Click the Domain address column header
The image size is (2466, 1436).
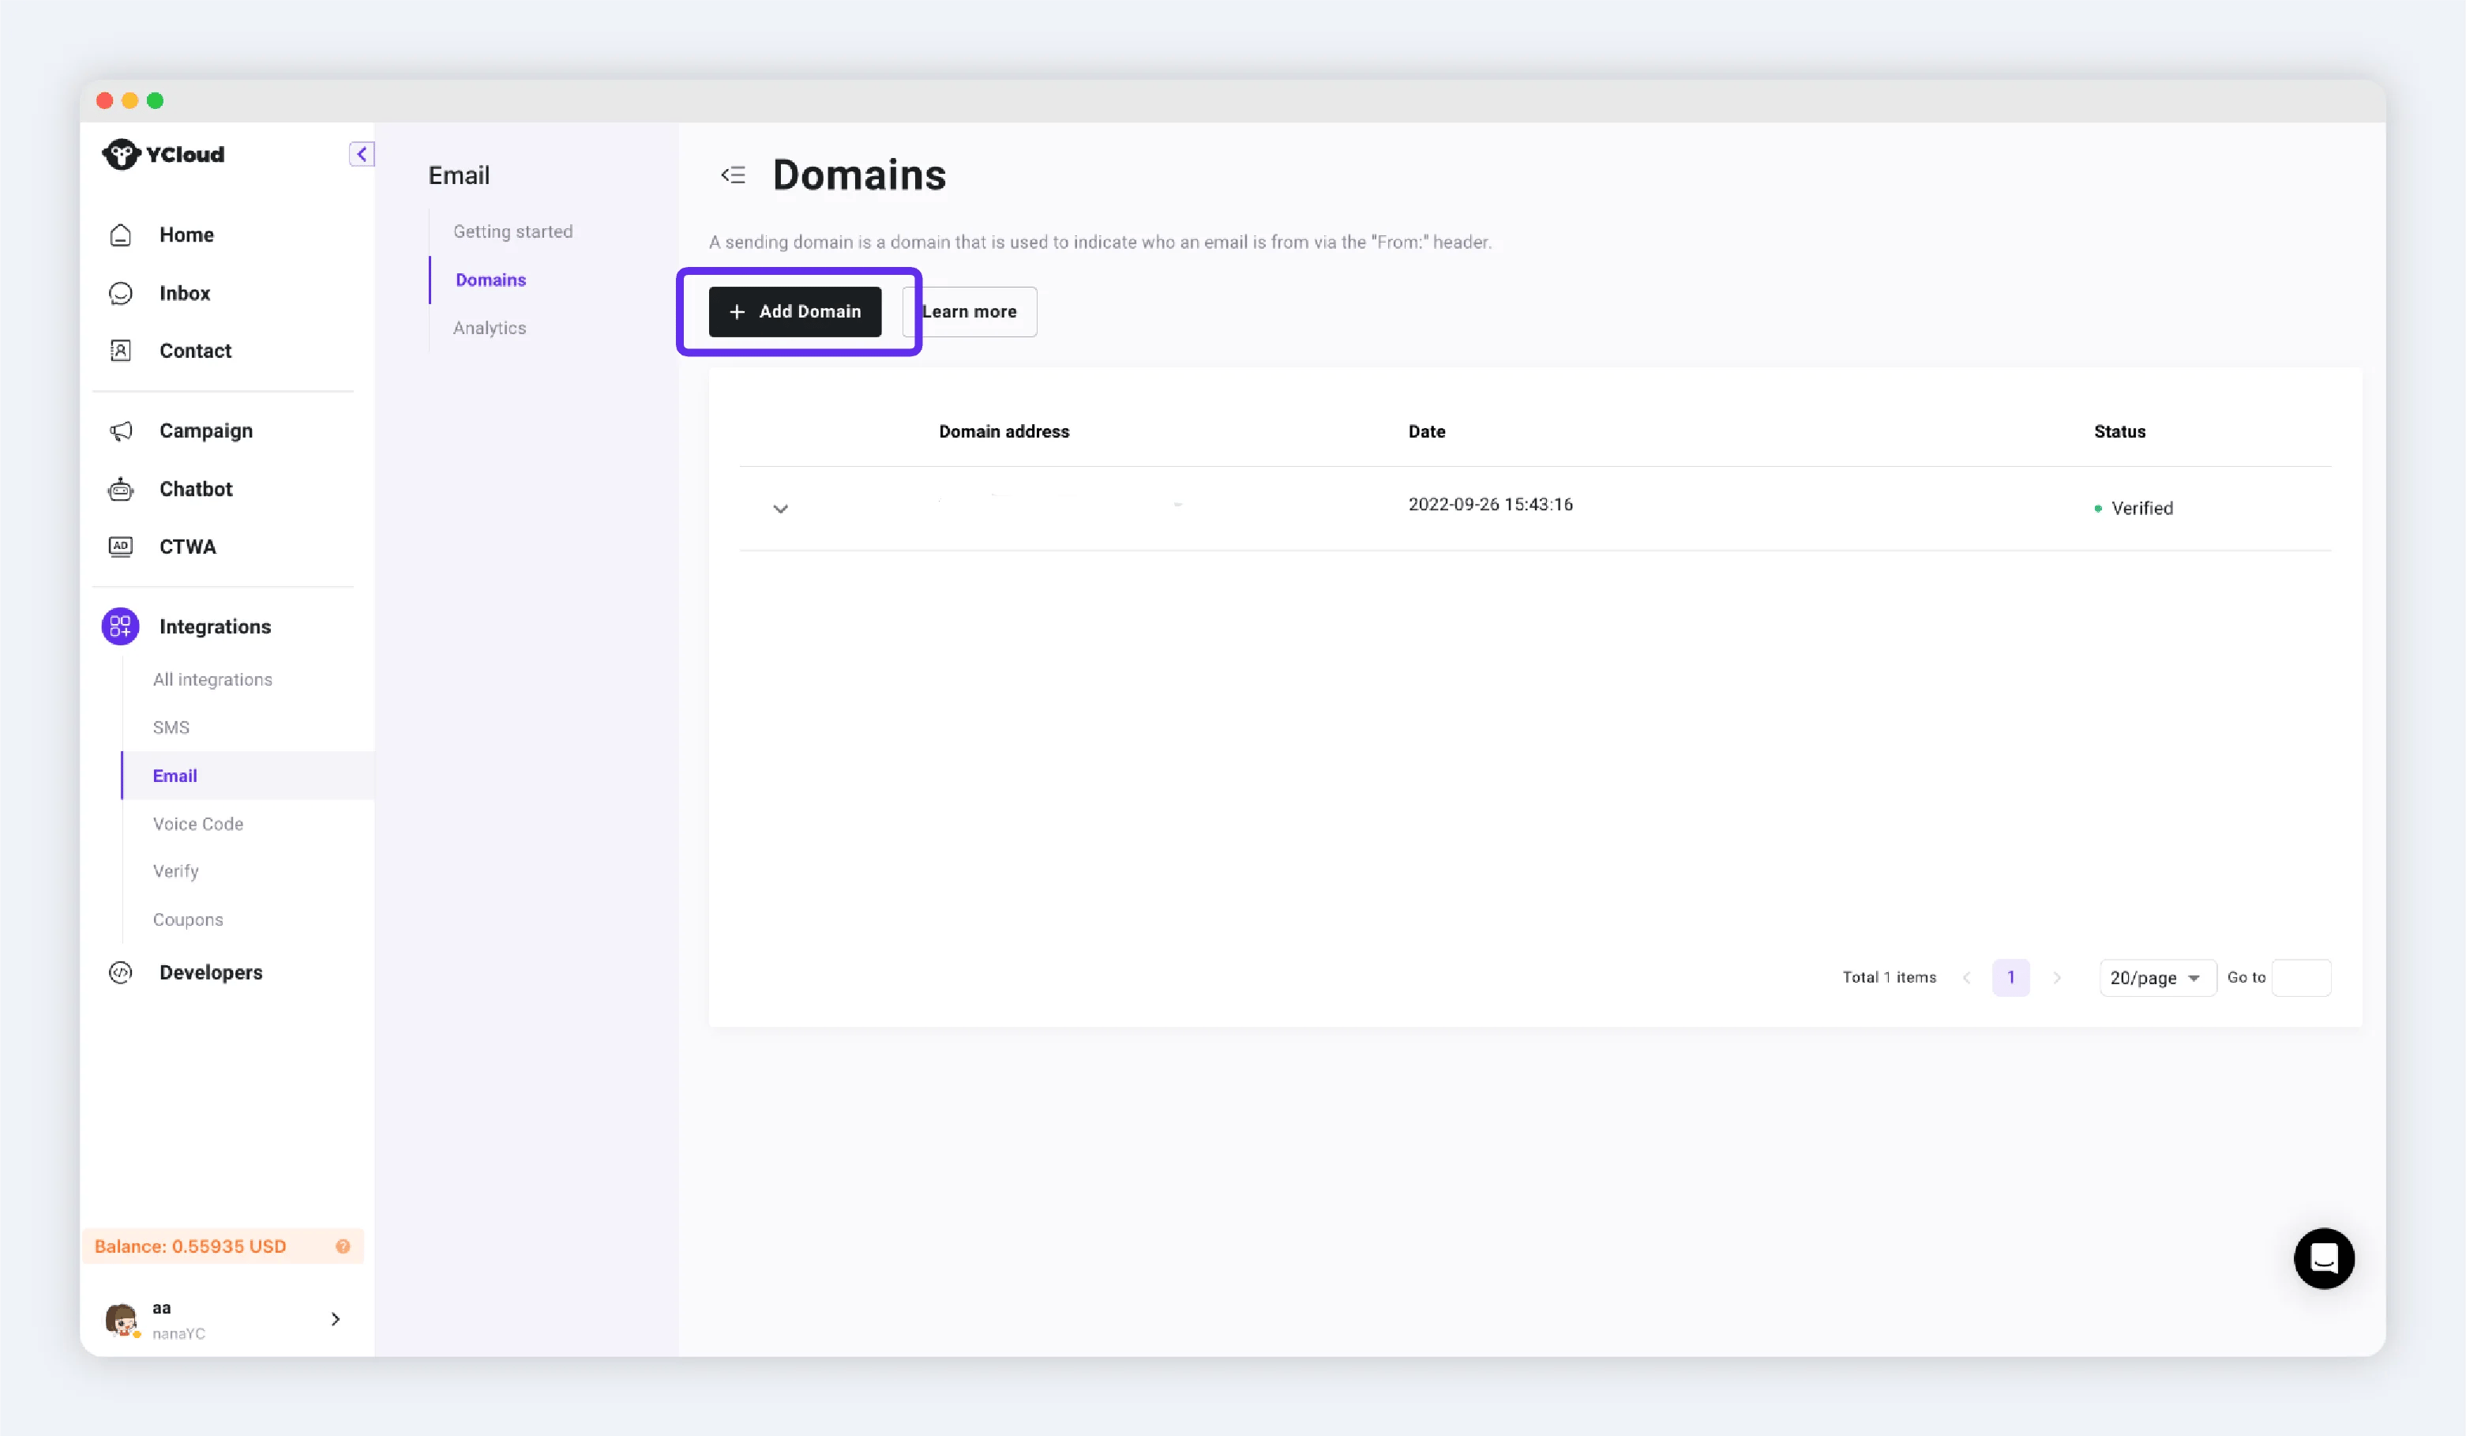(x=1004, y=432)
